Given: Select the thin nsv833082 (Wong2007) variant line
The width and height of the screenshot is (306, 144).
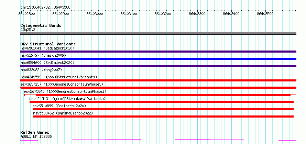Looking at the screenshot, I should [158, 73].
